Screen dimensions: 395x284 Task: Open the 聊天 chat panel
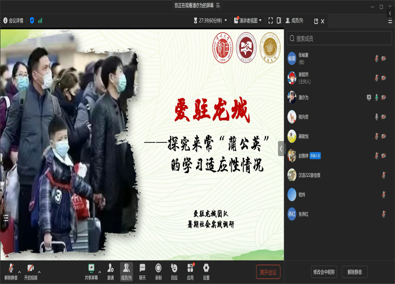coord(142,271)
